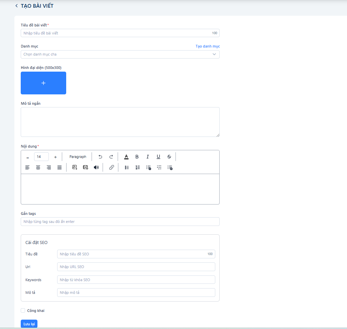The width and height of the screenshot is (347, 329).
Task: Click the TẠO BÀI VIẾT page title
Action: pos(37,6)
